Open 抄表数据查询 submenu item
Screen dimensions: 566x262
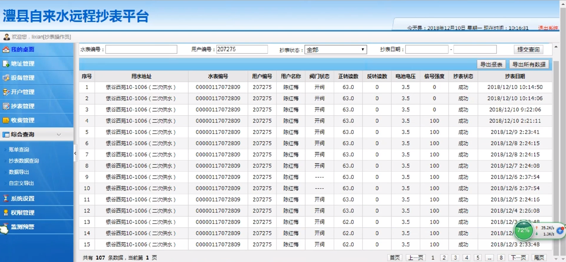click(24, 161)
